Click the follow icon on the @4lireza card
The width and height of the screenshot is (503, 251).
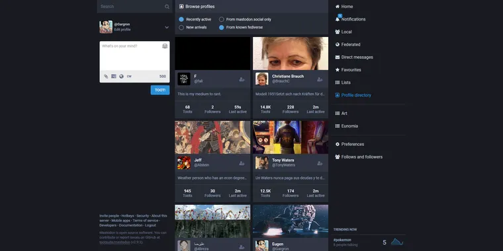[242, 247]
